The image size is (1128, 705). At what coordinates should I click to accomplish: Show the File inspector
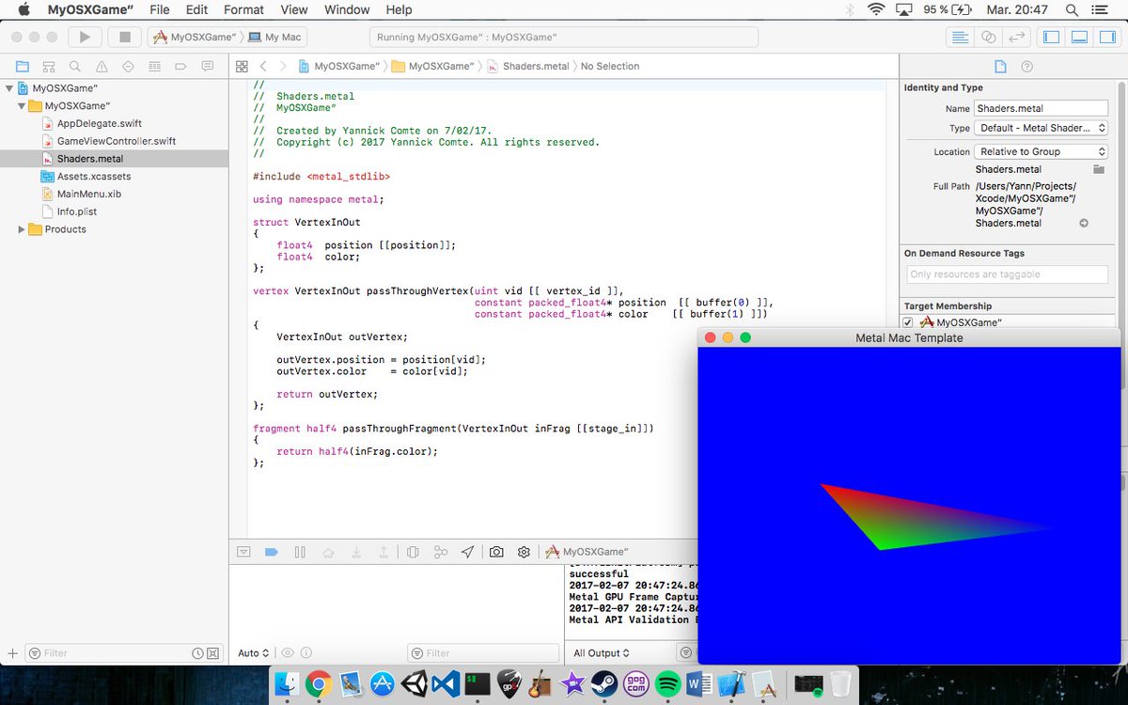click(1000, 67)
